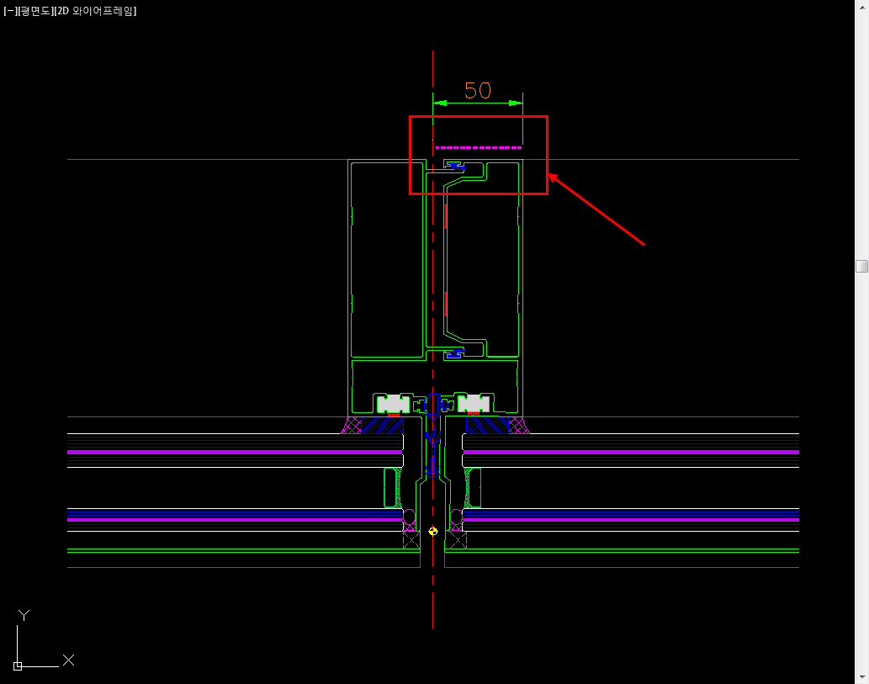Click the Y axis label of UCS icon

pos(24,616)
